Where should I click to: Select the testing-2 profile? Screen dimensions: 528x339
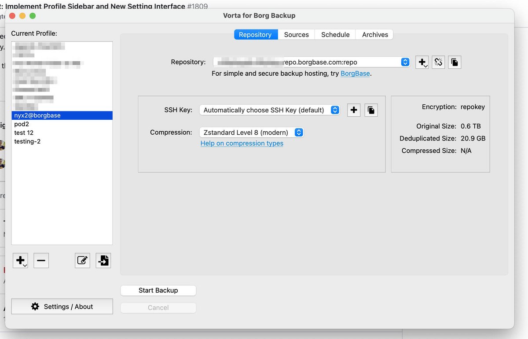[62, 141]
